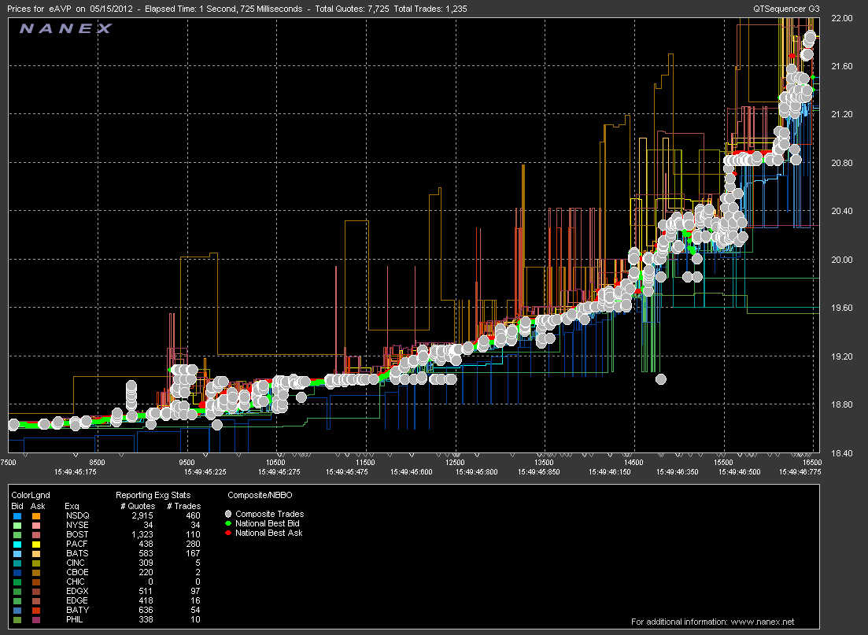Image resolution: width=868 pixels, height=635 pixels.
Task: Click BATS trade count 167
Action: point(194,553)
